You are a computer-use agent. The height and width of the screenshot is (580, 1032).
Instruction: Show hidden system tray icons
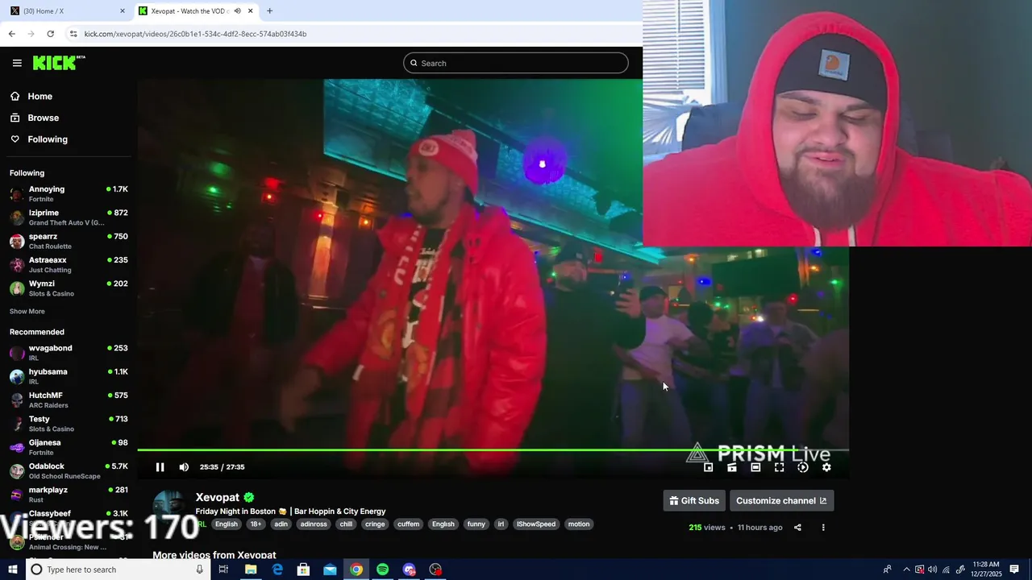tap(906, 570)
